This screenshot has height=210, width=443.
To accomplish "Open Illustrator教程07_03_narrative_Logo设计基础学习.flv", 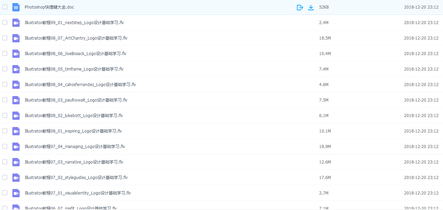I will (x=74, y=162).
